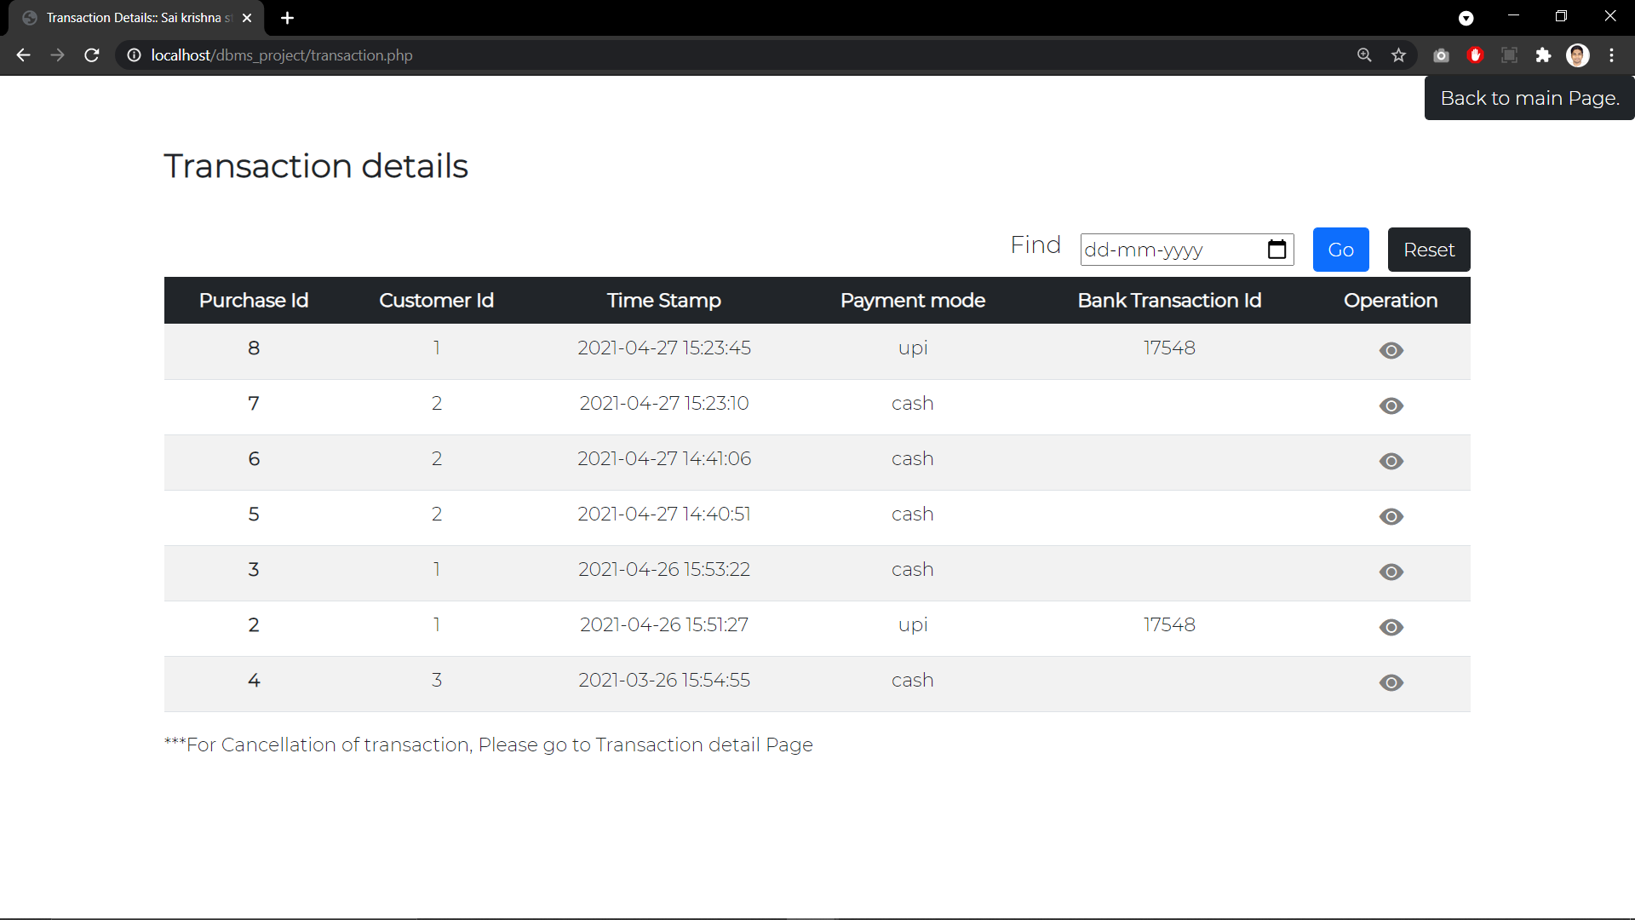
Task: View details of purchase 7
Action: click(x=1391, y=405)
